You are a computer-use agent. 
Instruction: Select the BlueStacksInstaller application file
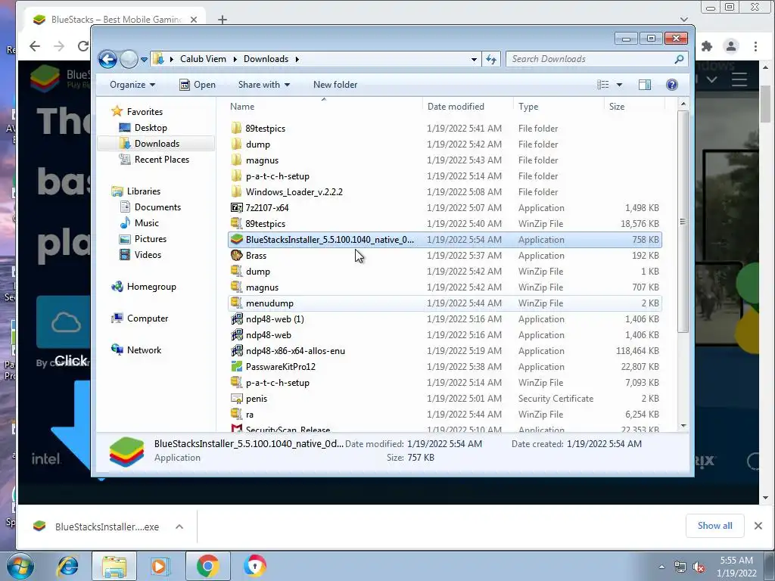pos(444,240)
